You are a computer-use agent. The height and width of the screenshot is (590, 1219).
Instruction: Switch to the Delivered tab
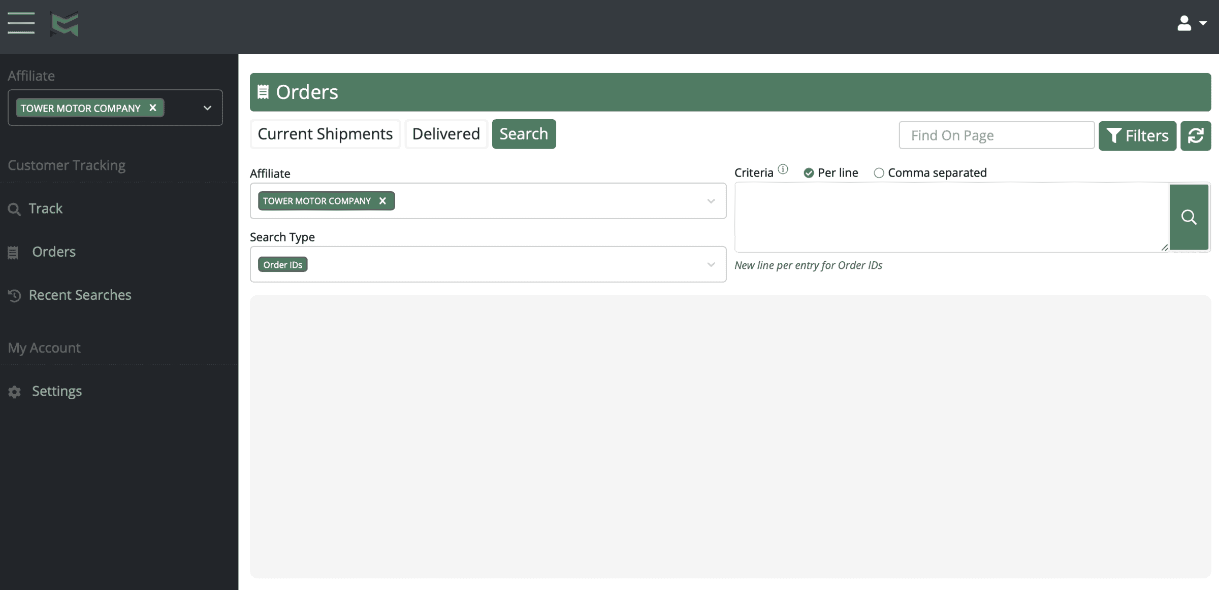pyautogui.click(x=446, y=134)
